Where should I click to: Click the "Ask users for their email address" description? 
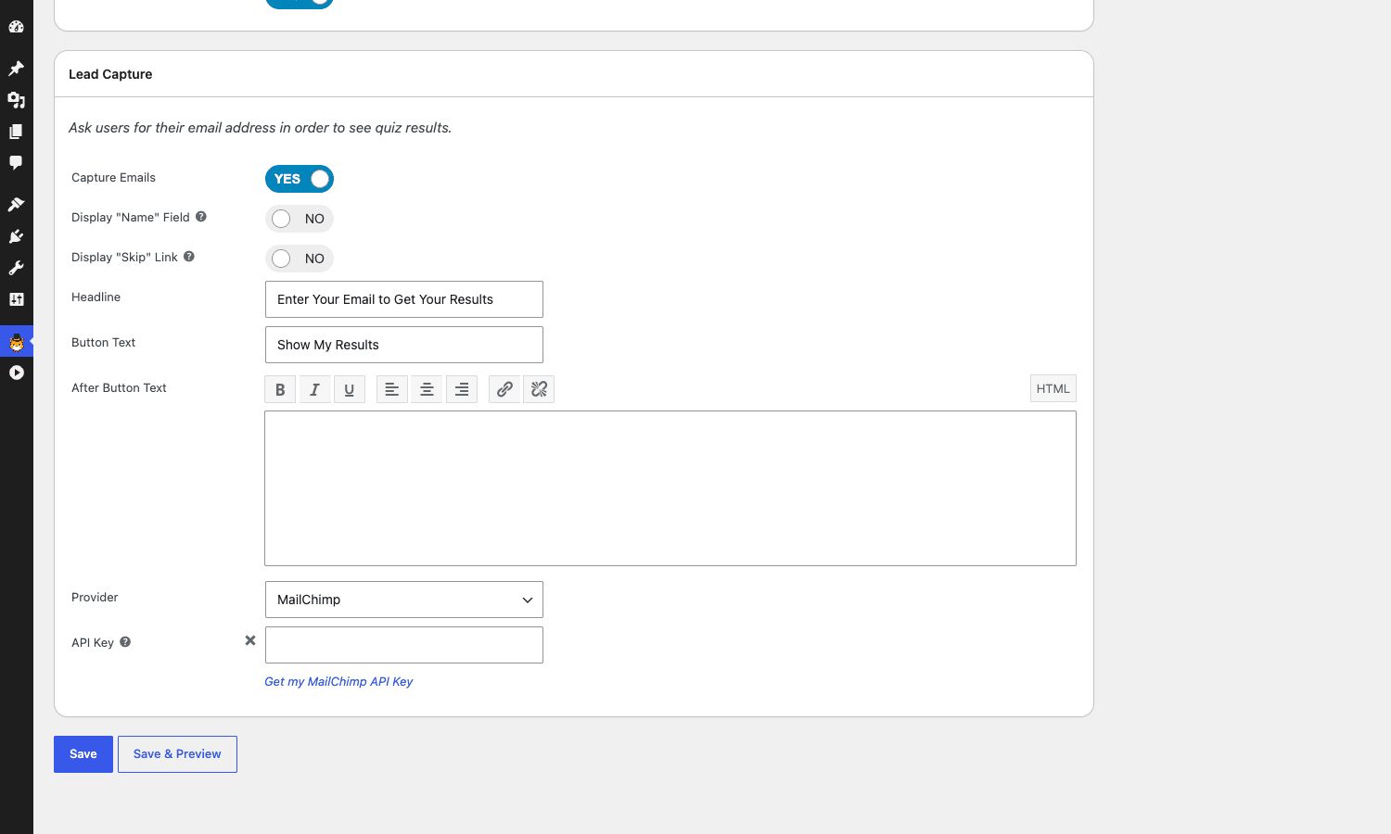click(260, 128)
